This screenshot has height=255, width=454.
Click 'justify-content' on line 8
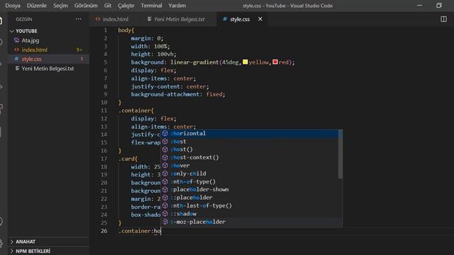pos(155,86)
